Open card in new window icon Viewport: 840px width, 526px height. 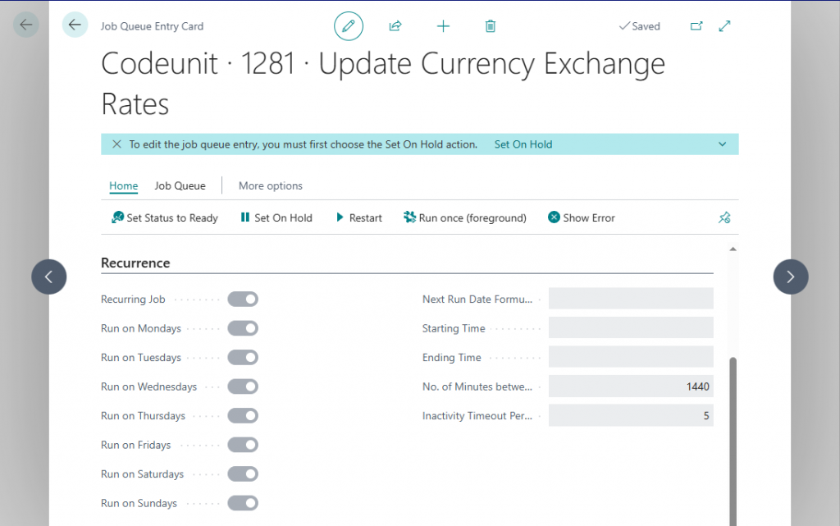pos(696,26)
